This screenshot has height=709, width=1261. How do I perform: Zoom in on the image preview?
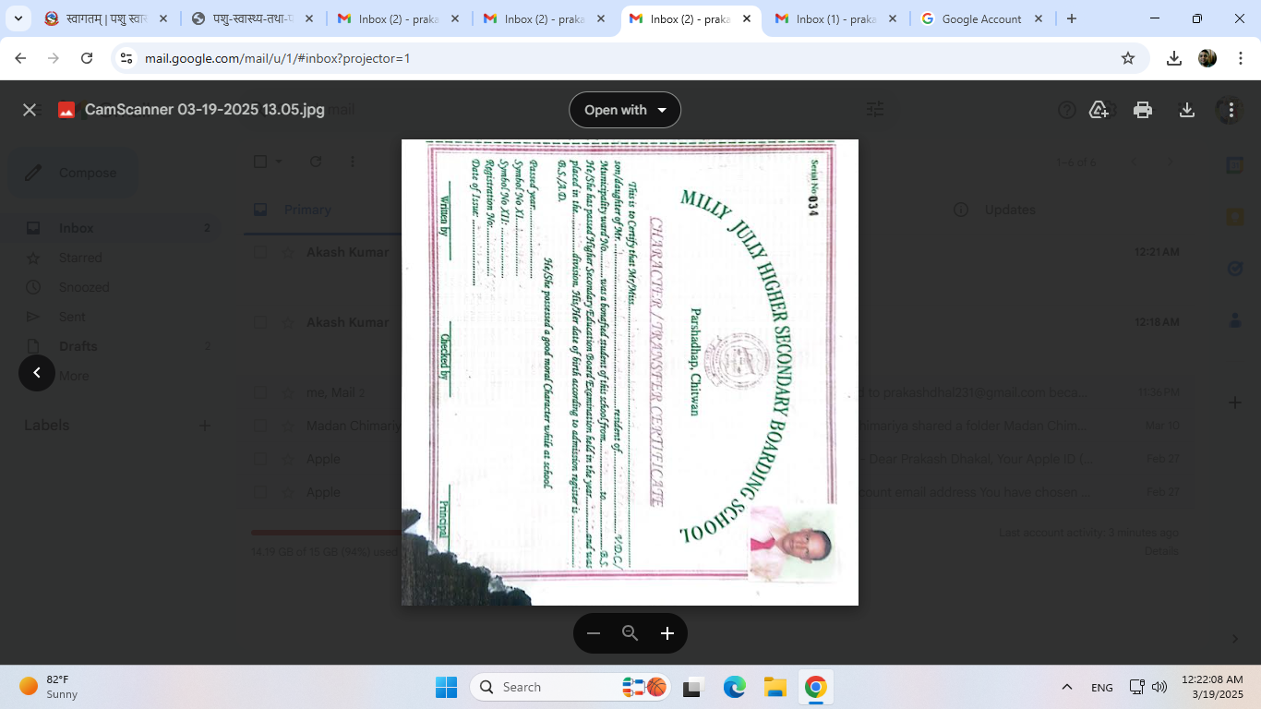pos(667,633)
